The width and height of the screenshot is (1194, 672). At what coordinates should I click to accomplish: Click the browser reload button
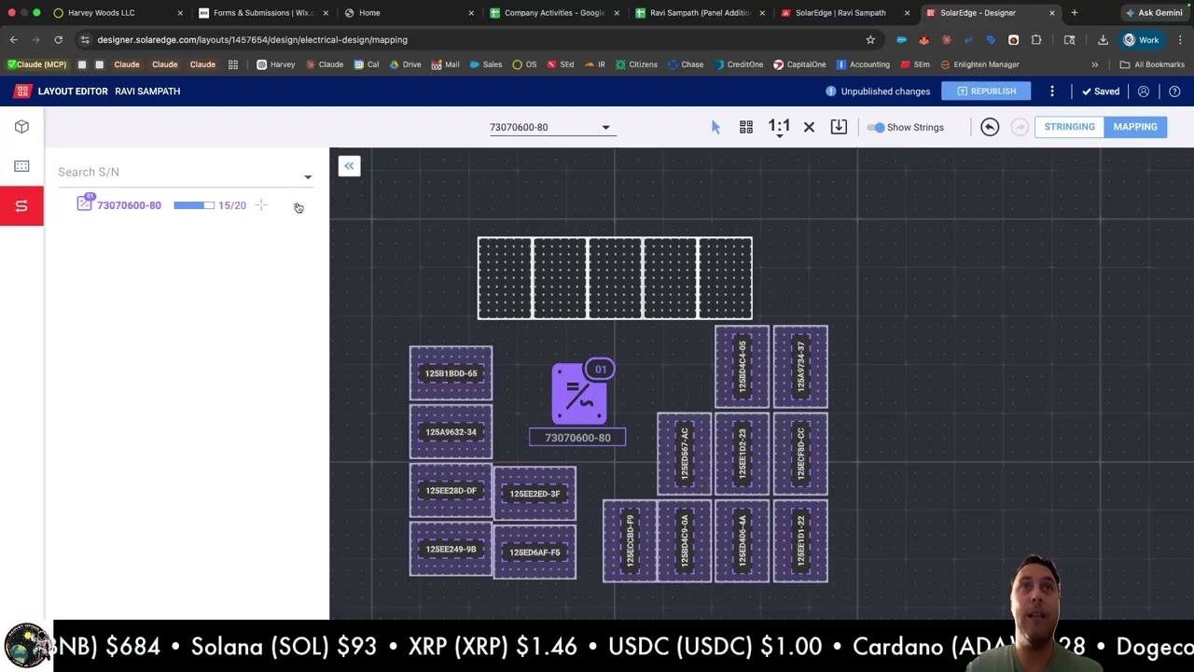pyautogui.click(x=58, y=40)
